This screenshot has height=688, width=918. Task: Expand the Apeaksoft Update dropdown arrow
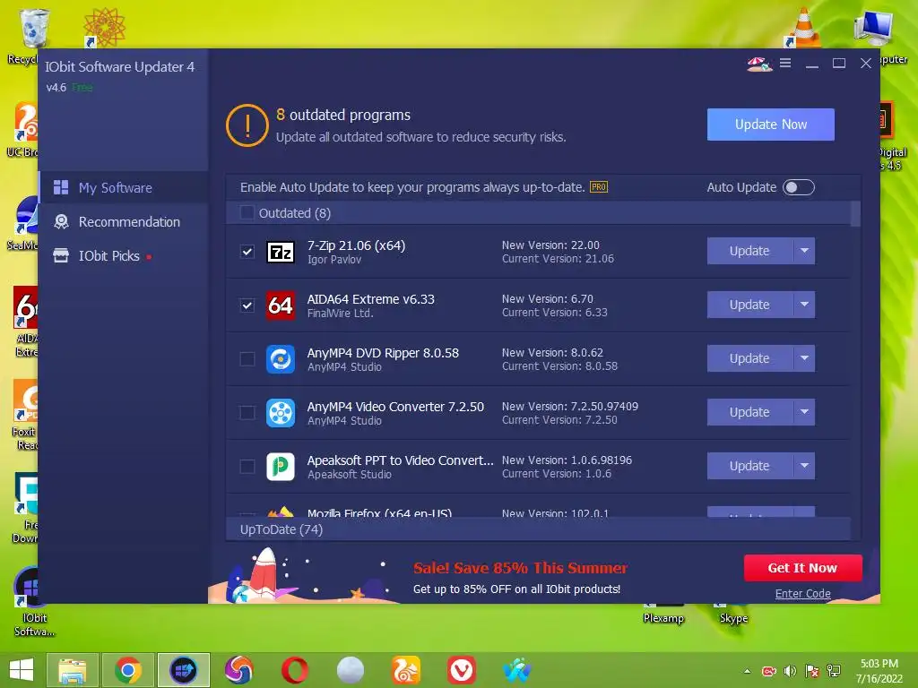[x=804, y=466]
